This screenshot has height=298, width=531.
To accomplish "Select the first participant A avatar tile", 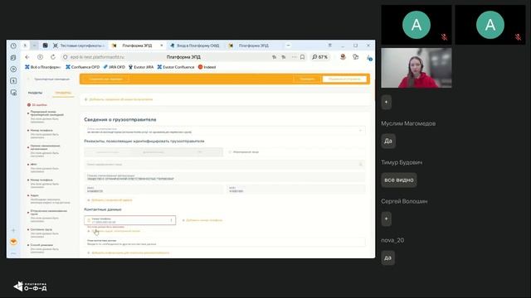I will coord(417,25).
